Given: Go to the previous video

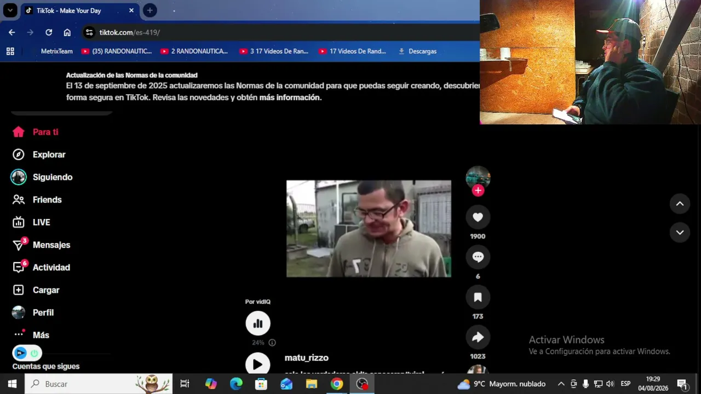Looking at the screenshot, I should [x=680, y=204].
